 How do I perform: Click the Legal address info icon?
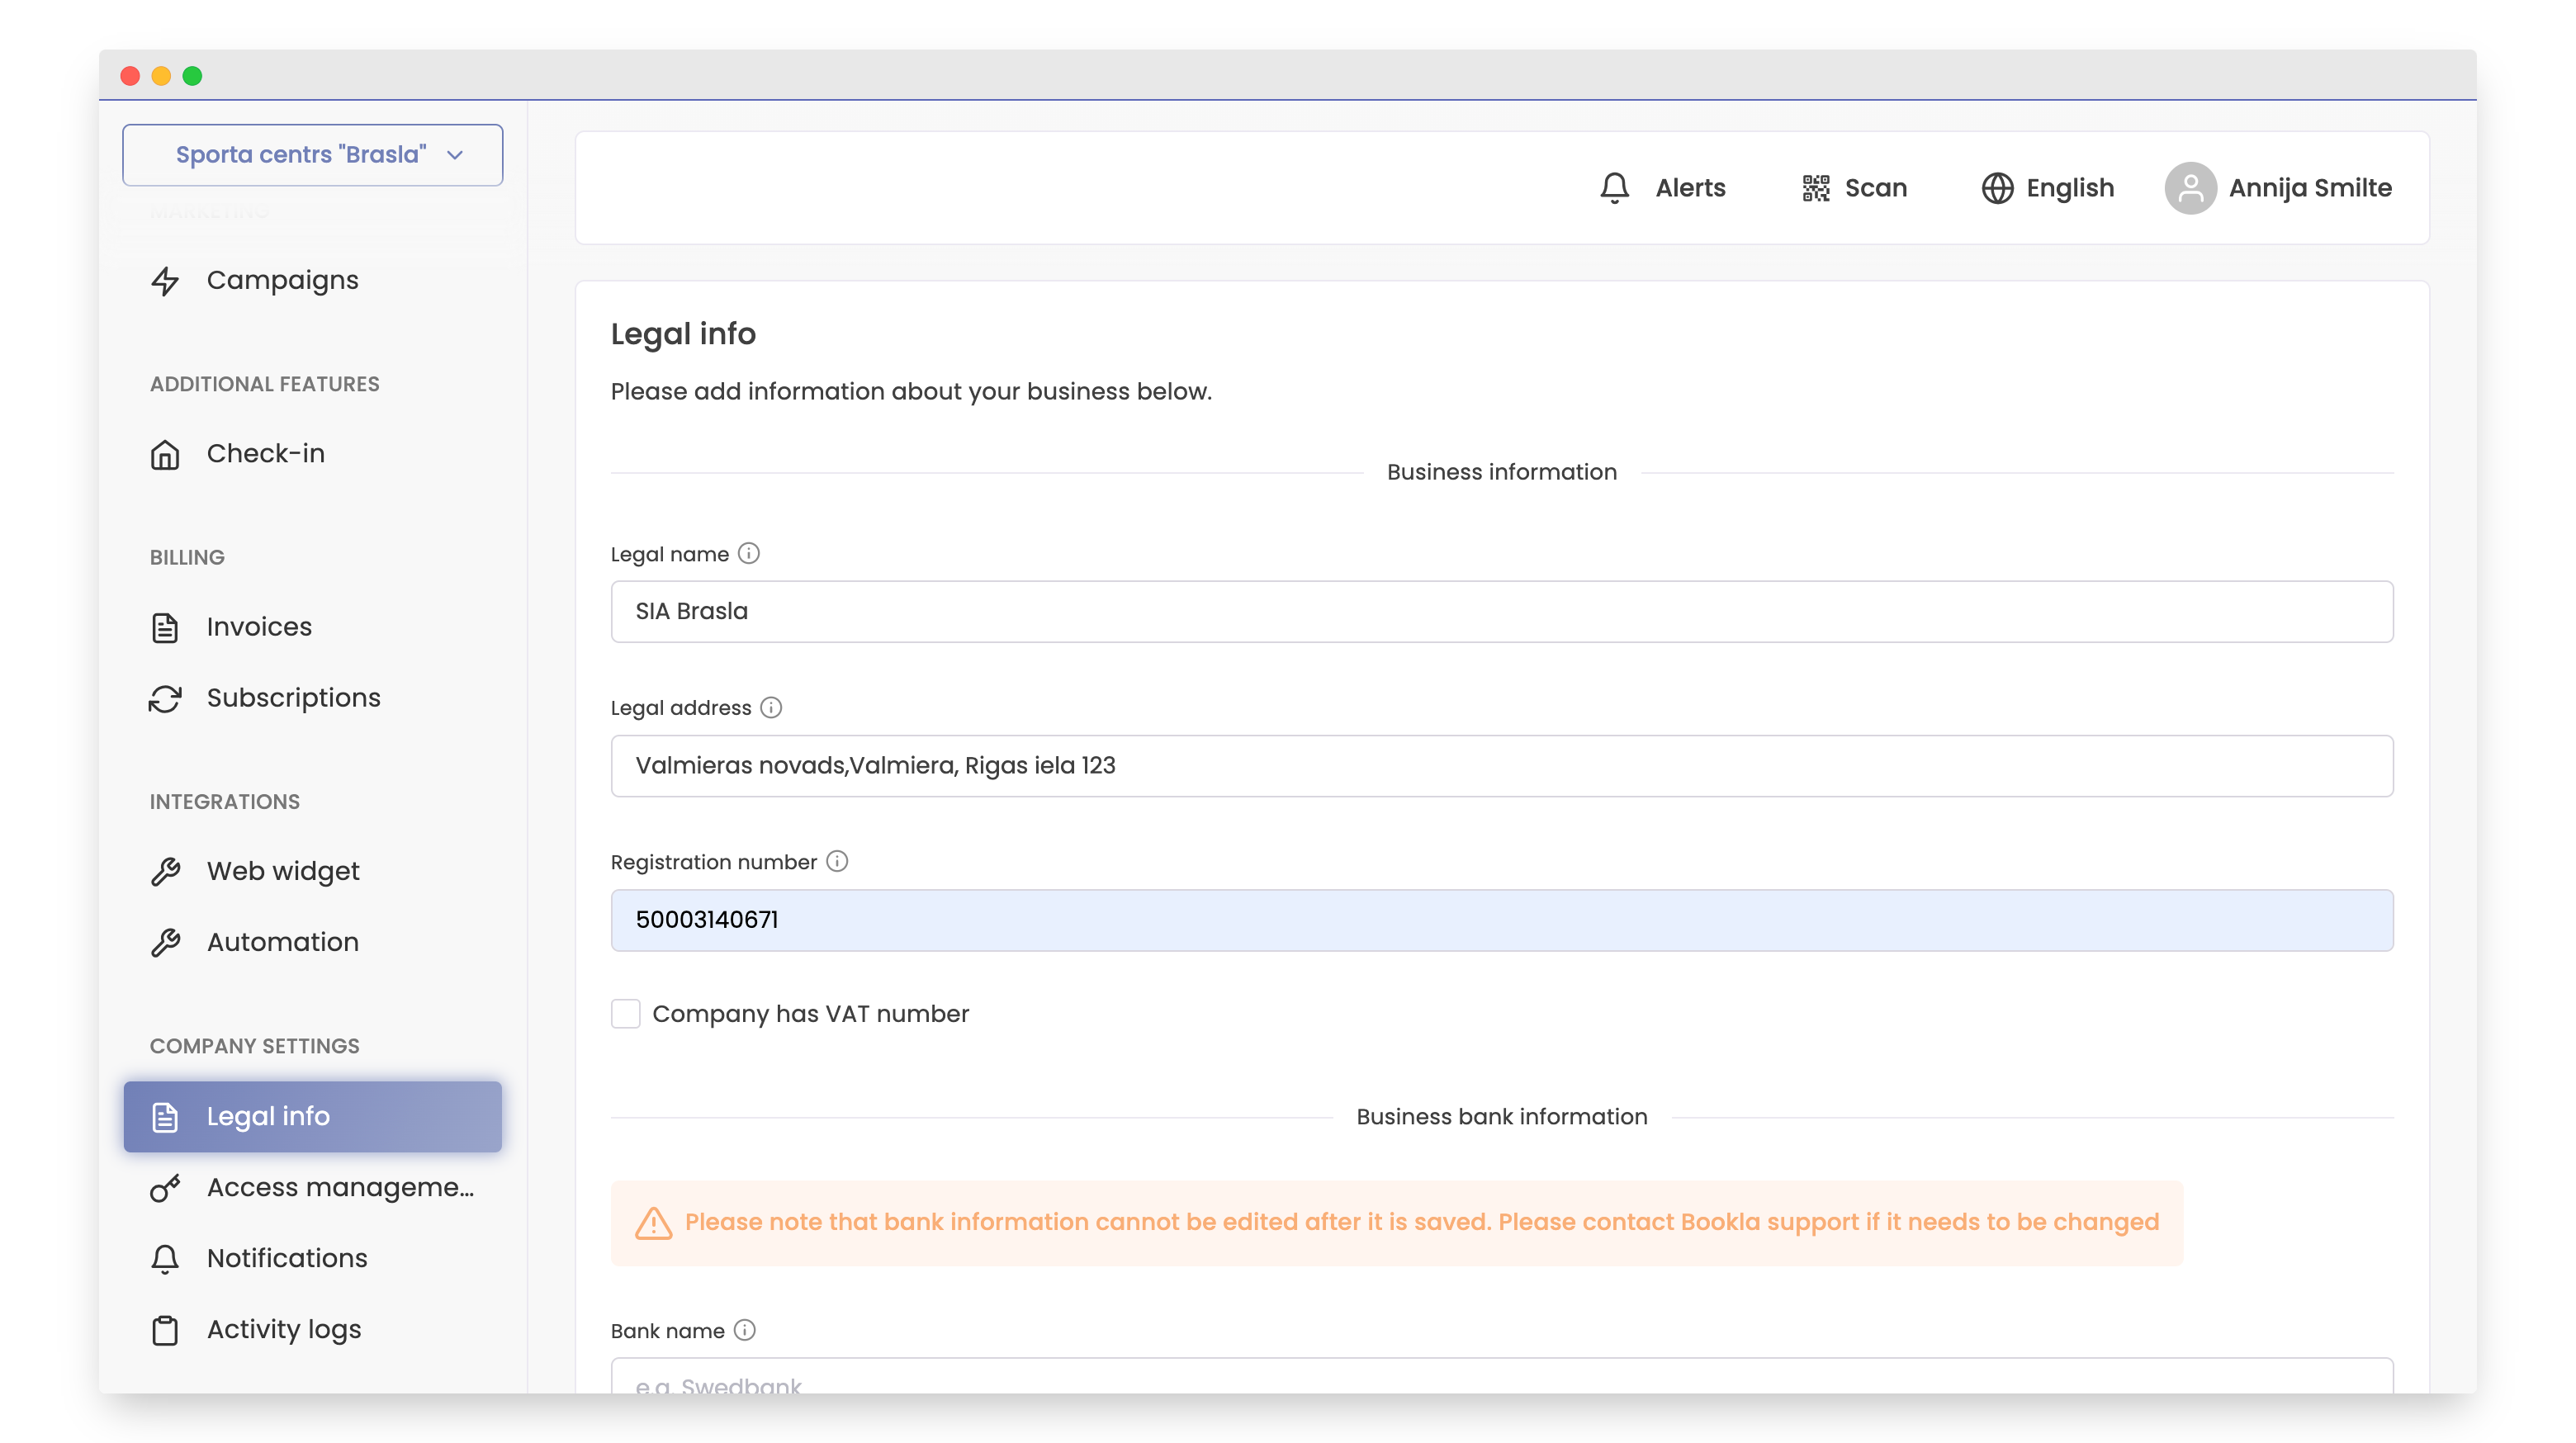[771, 707]
